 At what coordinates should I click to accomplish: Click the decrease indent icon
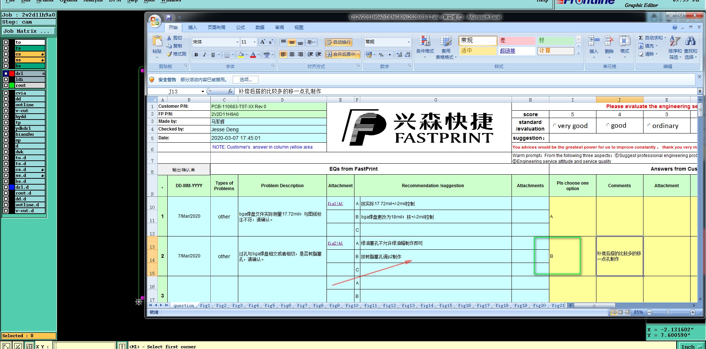310,54
